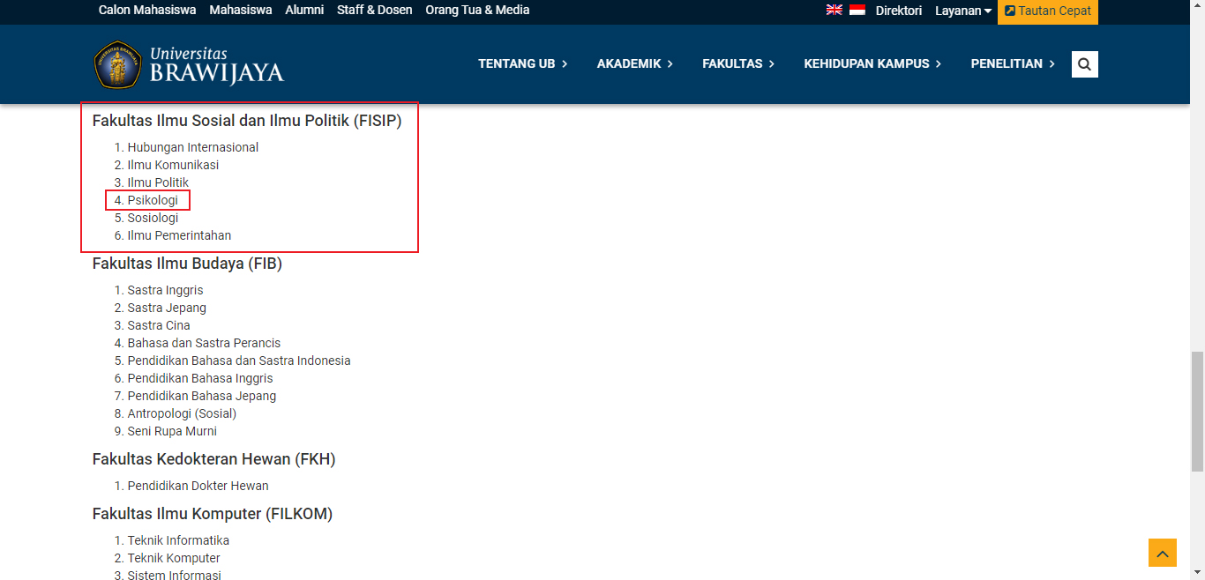This screenshot has width=1205, height=580.
Task: Click Sosiologi list item
Action: (153, 218)
